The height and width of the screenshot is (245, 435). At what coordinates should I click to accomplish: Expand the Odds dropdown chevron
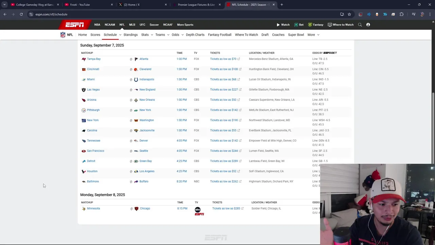pyautogui.click(x=182, y=35)
